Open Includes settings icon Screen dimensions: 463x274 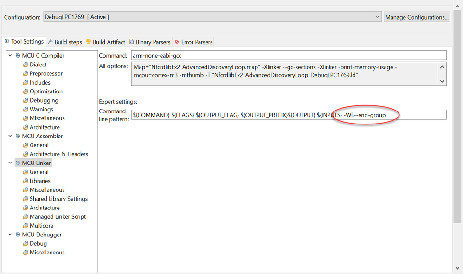[x=26, y=82]
